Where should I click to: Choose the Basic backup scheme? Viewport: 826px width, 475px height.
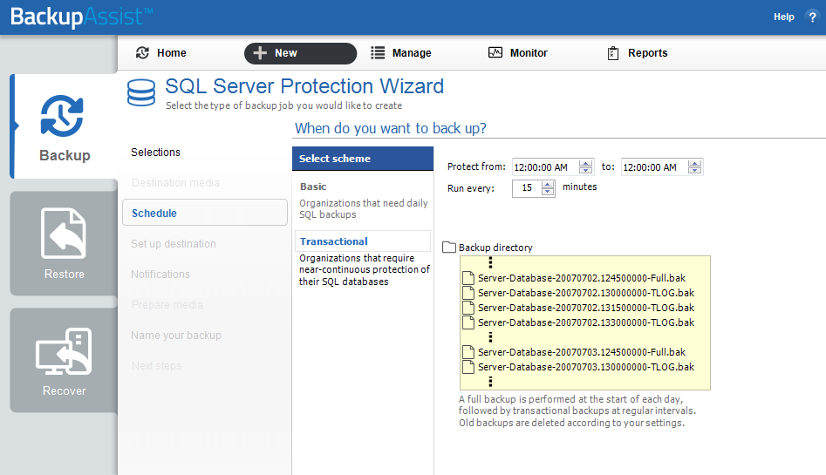[x=313, y=187]
